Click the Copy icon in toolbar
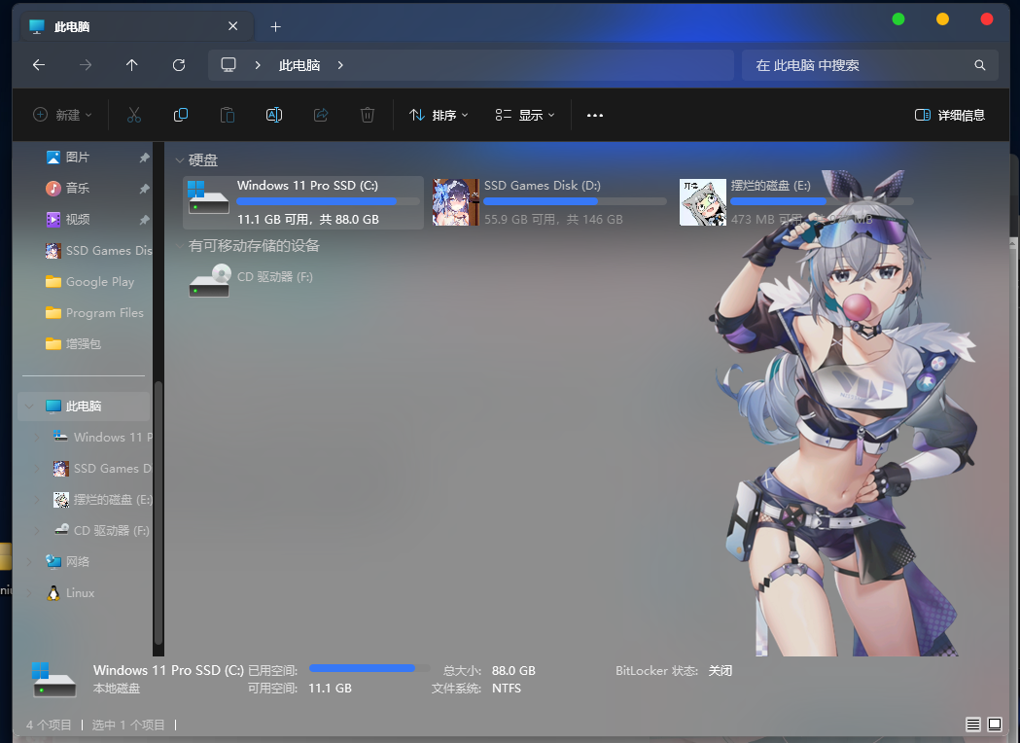Screen dimensions: 1020x743 (x=181, y=115)
